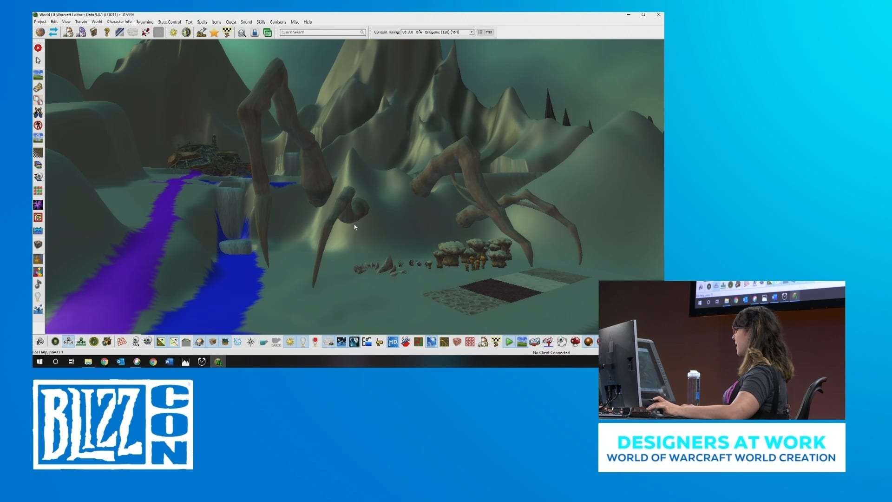The image size is (892, 502).
Task: Click the Edit button beside Content Tuning
Action: pos(489,32)
